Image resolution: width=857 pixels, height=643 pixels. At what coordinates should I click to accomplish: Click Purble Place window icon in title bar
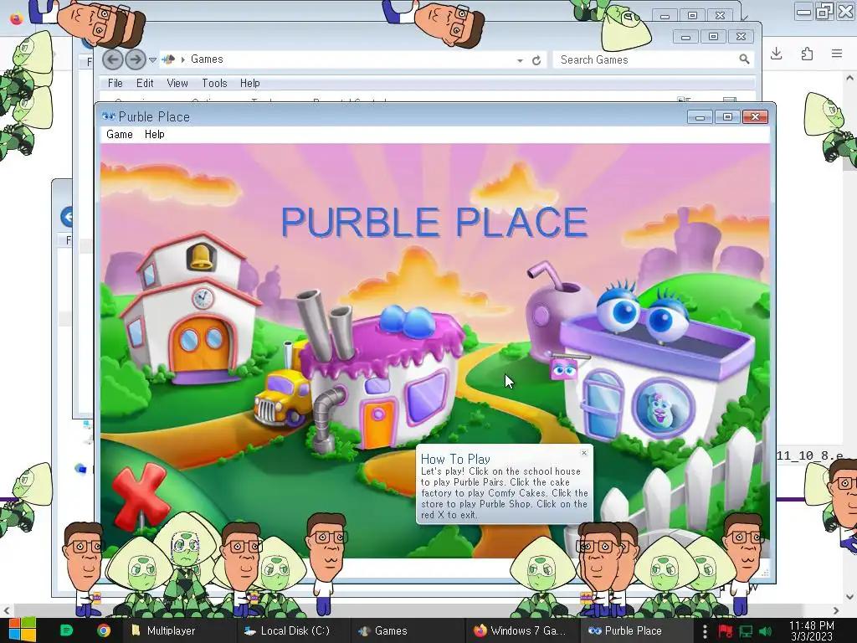109,116
